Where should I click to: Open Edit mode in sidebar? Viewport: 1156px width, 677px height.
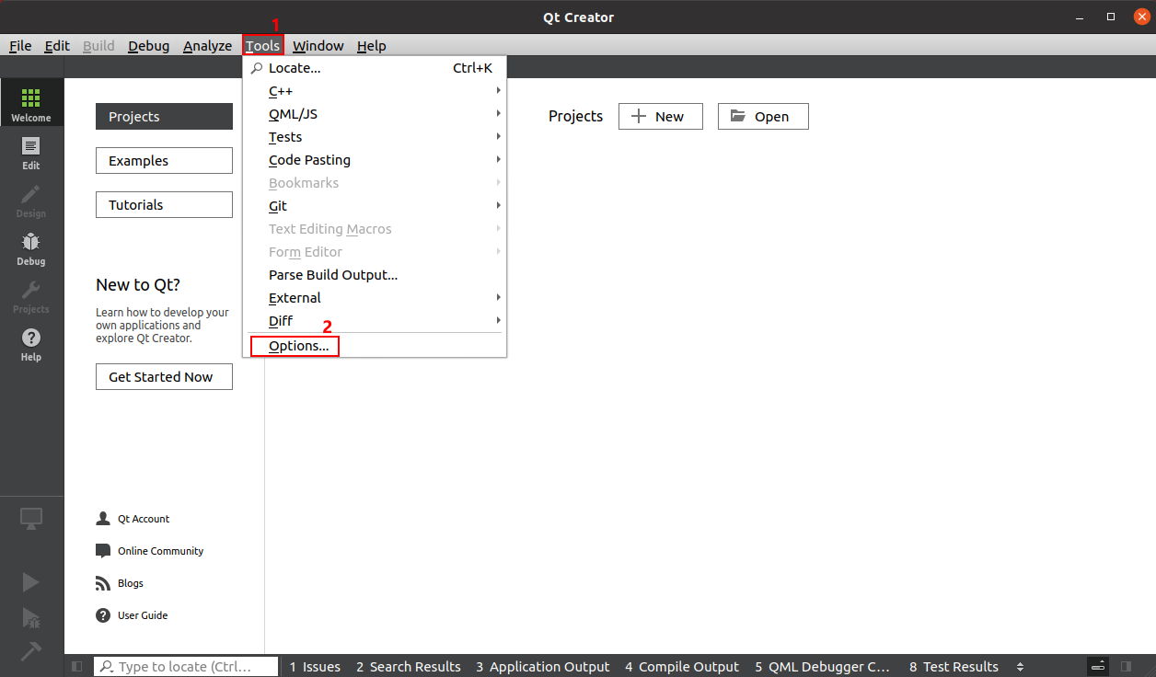(31, 152)
